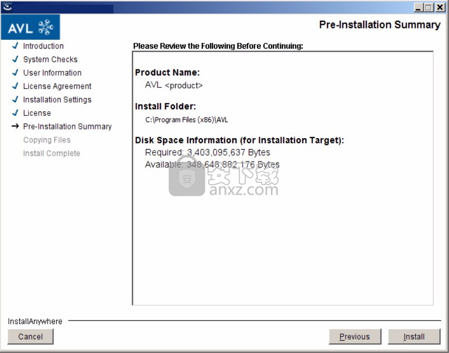Click the Install Folder heading
449x353 pixels.
(x=166, y=106)
